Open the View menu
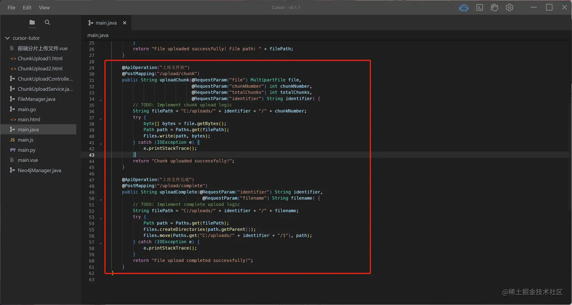This screenshot has width=572, height=305. click(44, 8)
